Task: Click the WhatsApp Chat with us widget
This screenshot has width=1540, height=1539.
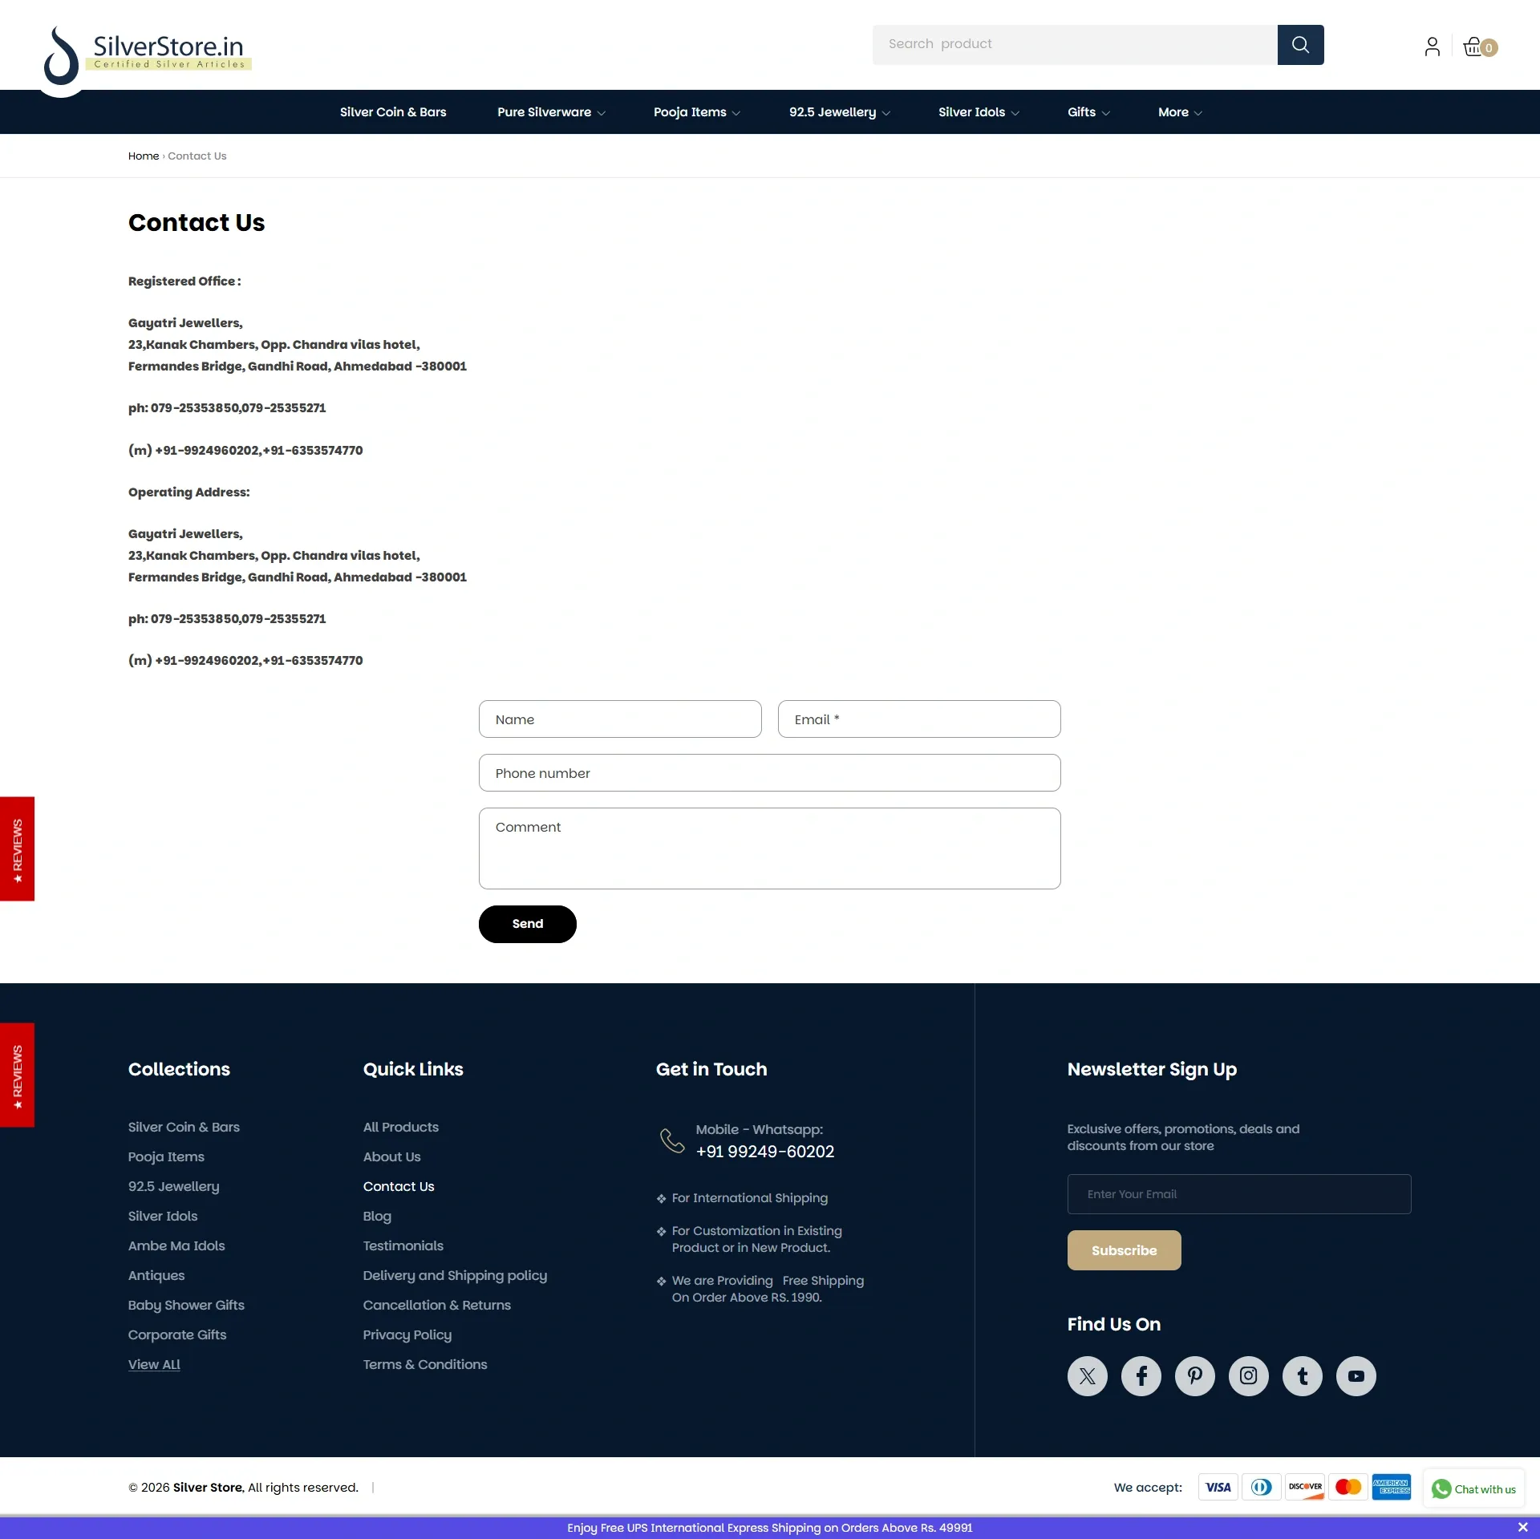Action: point(1473,1488)
